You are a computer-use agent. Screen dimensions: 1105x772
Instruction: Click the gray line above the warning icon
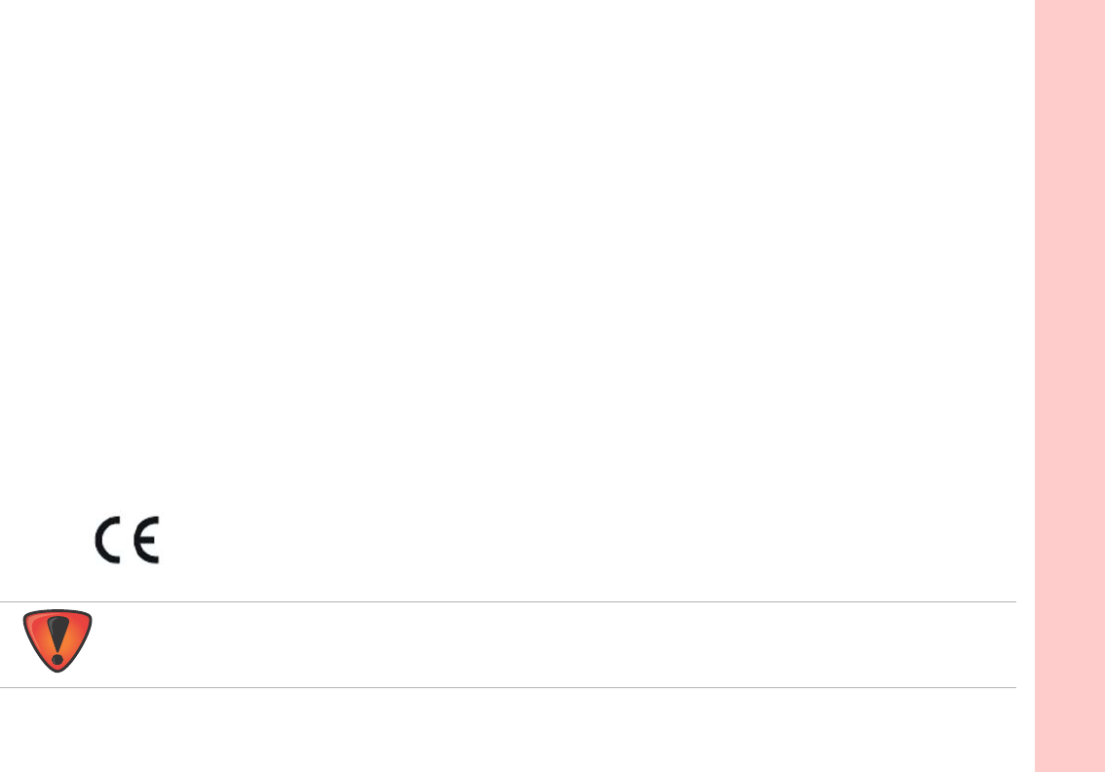click(508, 602)
